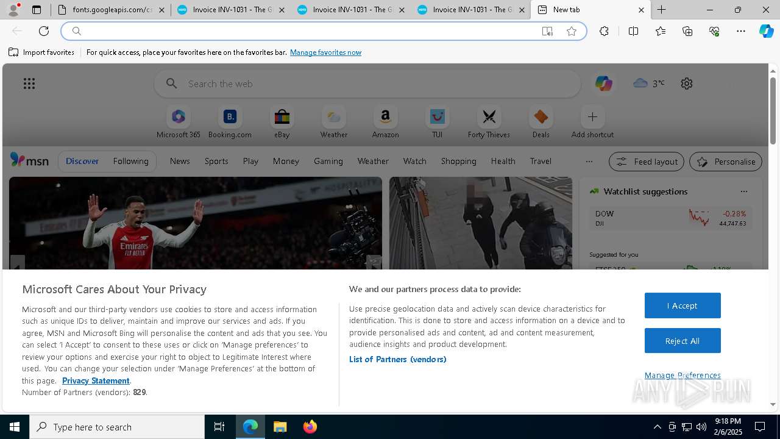Click the Add shortcut plus icon
780x439 pixels.
coord(592,116)
